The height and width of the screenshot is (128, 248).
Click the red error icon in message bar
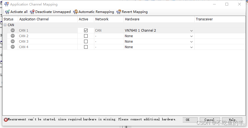click(6, 120)
